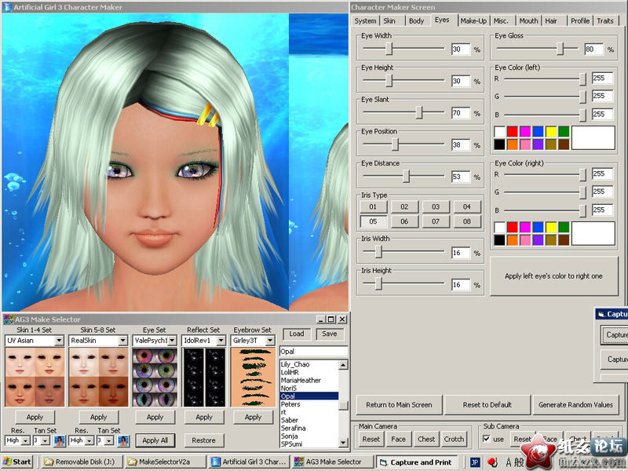Pick blue swatch for right eye color

click(x=538, y=228)
